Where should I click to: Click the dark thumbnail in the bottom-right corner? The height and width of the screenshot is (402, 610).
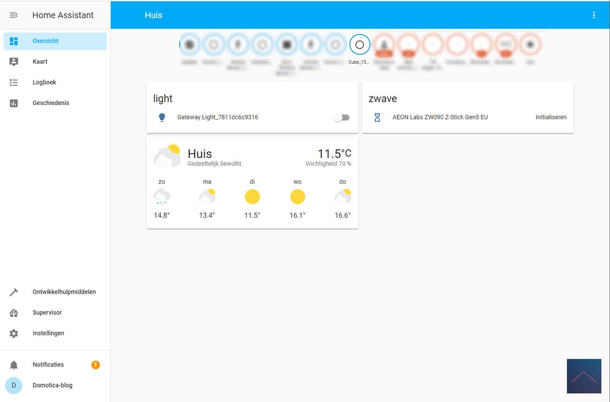pyautogui.click(x=584, y=376)
